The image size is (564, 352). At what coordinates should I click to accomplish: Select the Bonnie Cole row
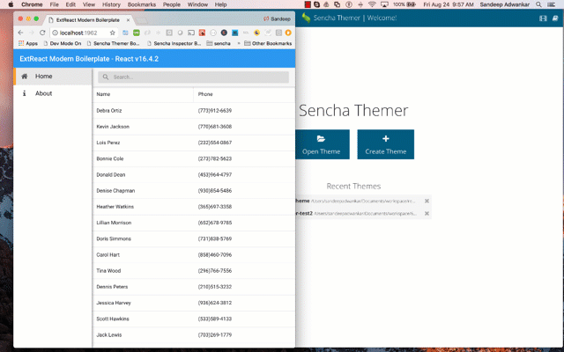[194, 158]
